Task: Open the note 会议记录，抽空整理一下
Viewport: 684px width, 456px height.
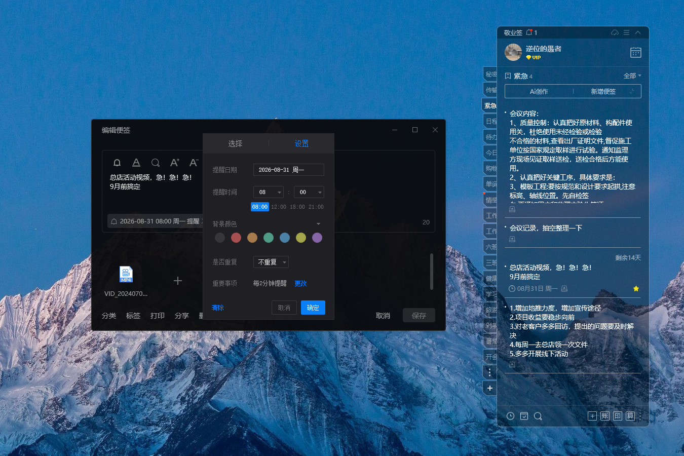Action: (546, 228)
